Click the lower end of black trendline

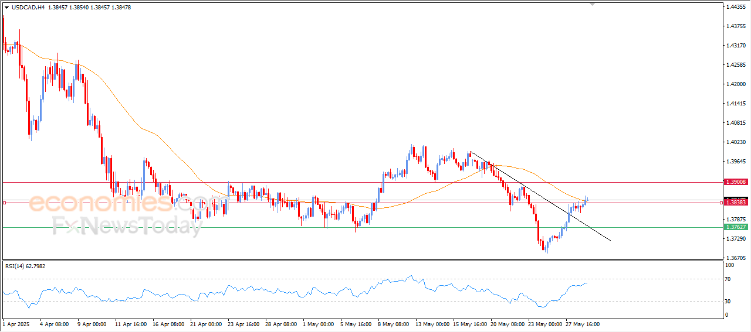click(610, 240)
